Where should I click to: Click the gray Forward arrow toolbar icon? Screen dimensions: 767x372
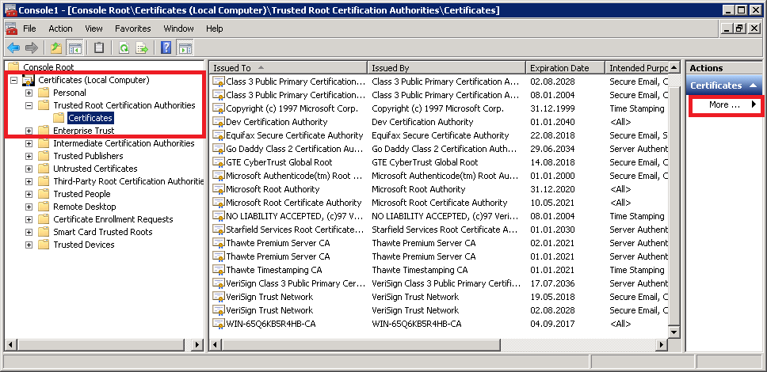coord(32,48)
